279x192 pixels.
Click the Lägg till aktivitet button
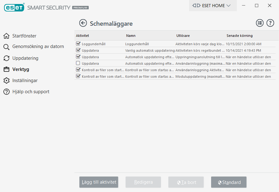coord(99,182)
